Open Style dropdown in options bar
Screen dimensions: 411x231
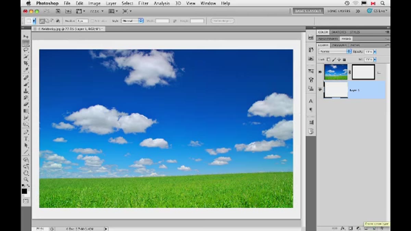pyautogui.click(x=132, y=21)
